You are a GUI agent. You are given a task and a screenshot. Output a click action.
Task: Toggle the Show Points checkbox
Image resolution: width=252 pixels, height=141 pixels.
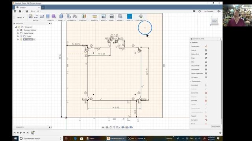[206, 70]
